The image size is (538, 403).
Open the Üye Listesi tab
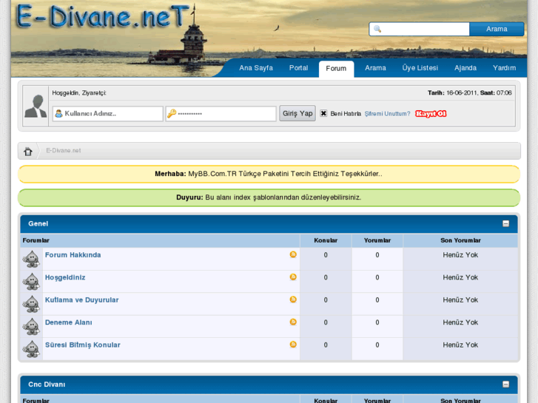click(x=420, y=68)
